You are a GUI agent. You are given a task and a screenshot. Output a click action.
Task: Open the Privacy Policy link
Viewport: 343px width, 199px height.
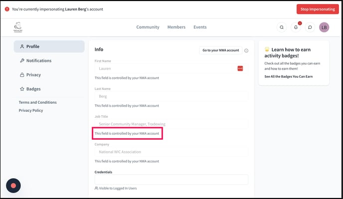point(31,110)
